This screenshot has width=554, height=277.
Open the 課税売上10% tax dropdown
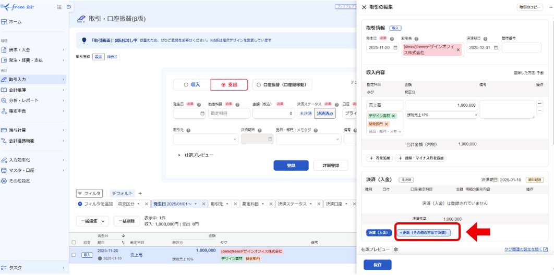click(x=442, y=115)
